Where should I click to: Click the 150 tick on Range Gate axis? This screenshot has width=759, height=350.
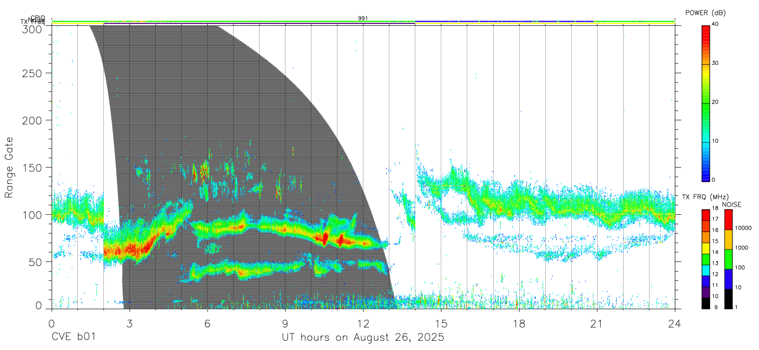32,167
